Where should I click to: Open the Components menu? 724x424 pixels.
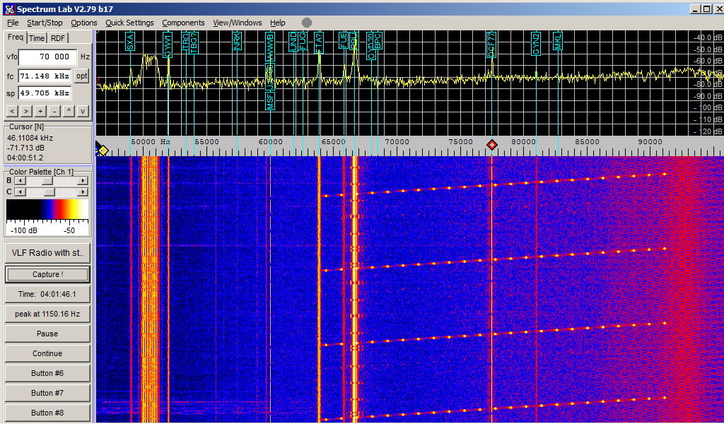coord(183,23)
